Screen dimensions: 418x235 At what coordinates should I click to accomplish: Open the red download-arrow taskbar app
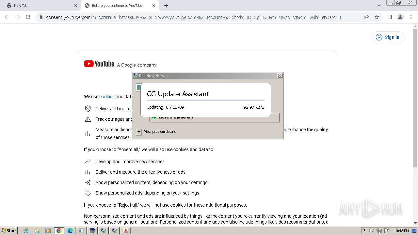click(x=126, y=231)
